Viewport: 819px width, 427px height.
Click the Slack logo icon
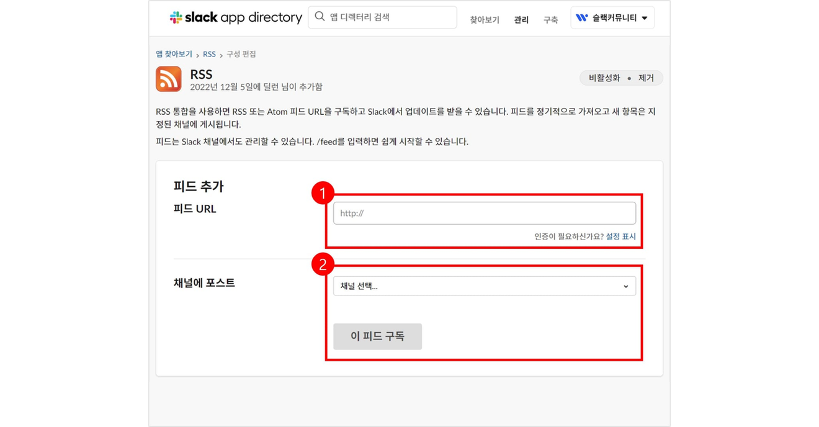tap(176, 17)
